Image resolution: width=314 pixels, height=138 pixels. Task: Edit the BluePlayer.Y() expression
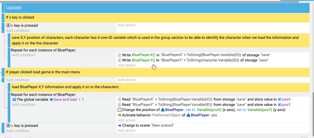coord(144,60)
